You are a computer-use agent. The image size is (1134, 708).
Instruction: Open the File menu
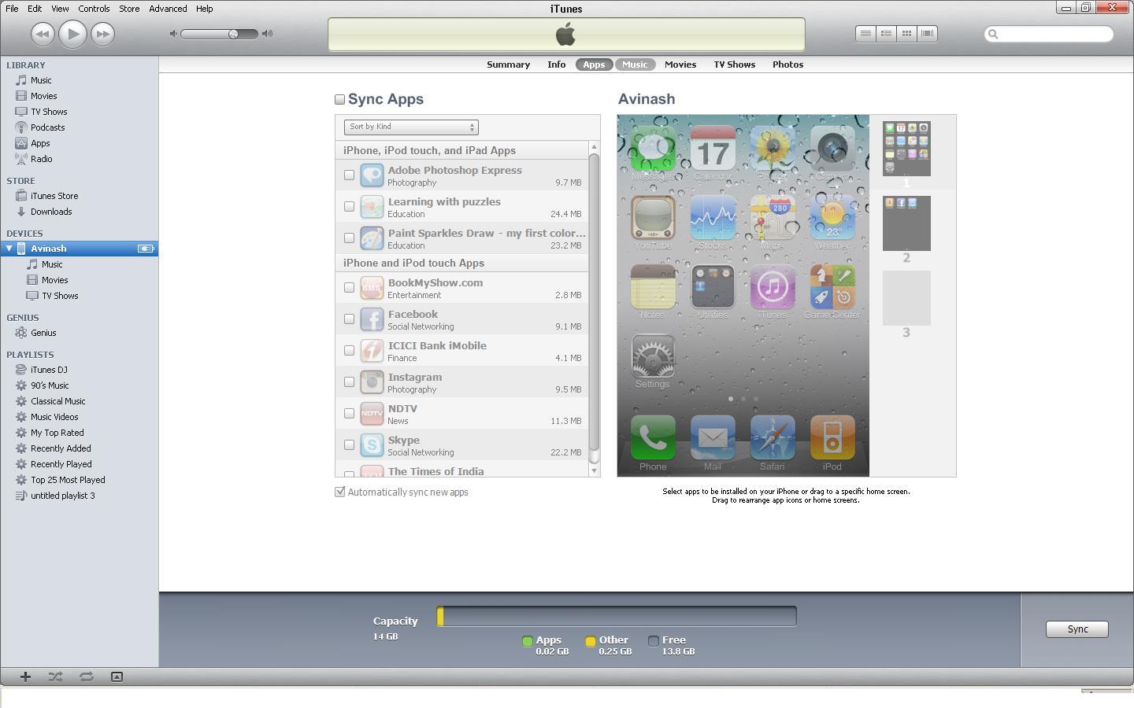pyautogui.click(x=12, y=9)
